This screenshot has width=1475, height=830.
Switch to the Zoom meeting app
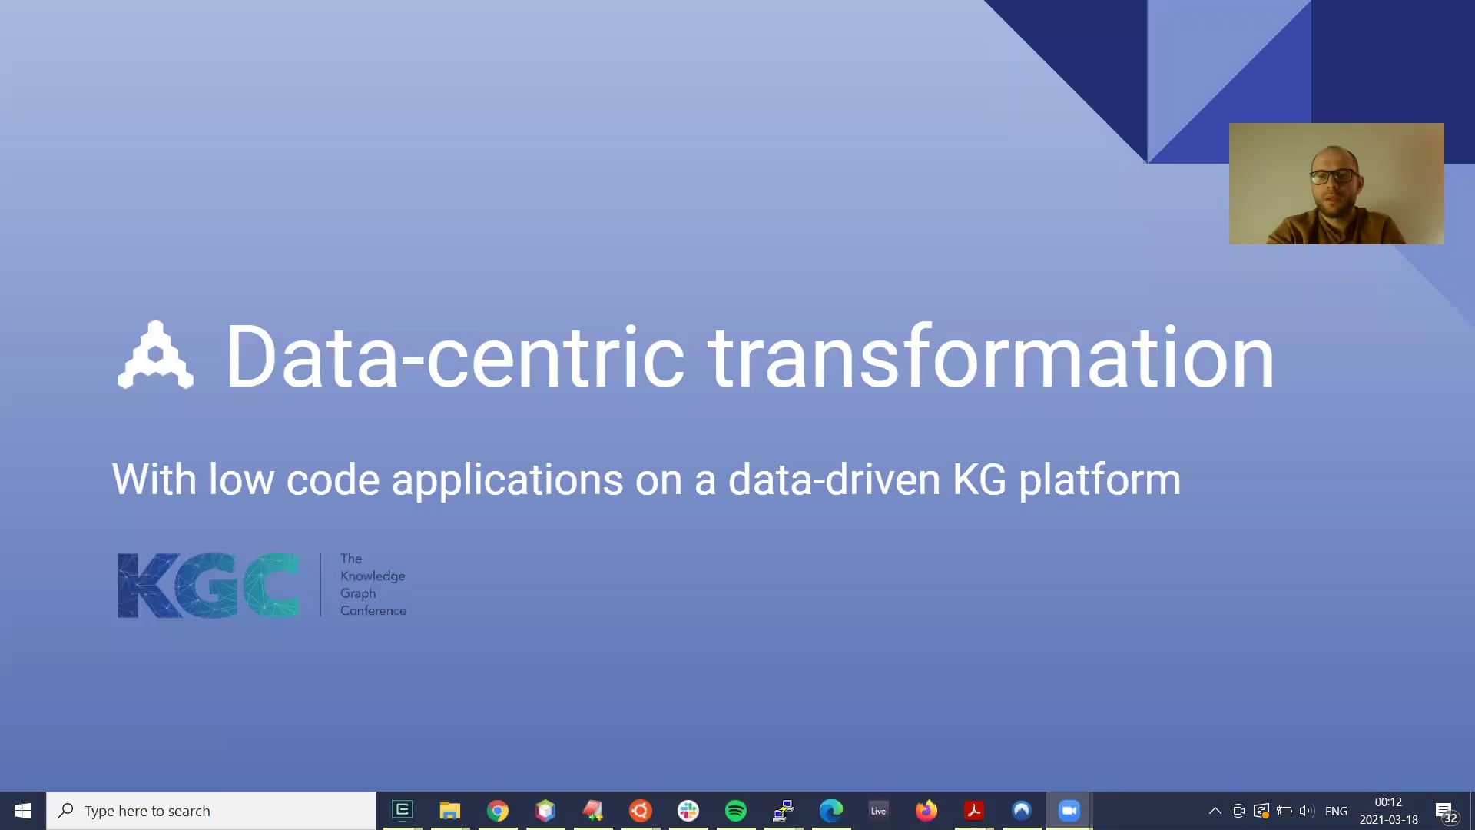(x=1069, y=810)
